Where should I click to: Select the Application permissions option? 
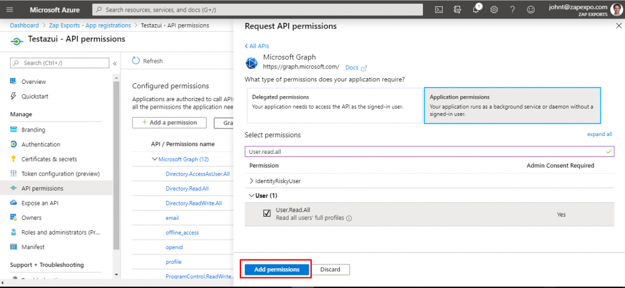pyautogui.click(x=512, y=106)
